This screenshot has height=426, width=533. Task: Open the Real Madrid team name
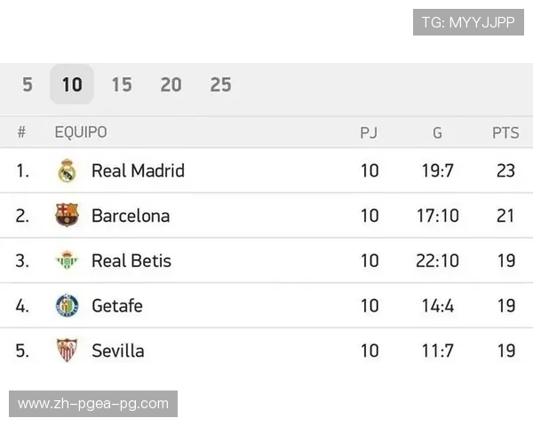[138, 170]
